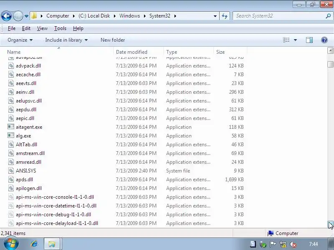Viewport: 334px width, 250px height.
Task: Select ANSI.SYS system file icon
Action: pos(11,170)
